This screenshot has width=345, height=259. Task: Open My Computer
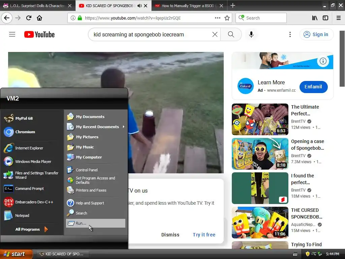pos(85,157)
